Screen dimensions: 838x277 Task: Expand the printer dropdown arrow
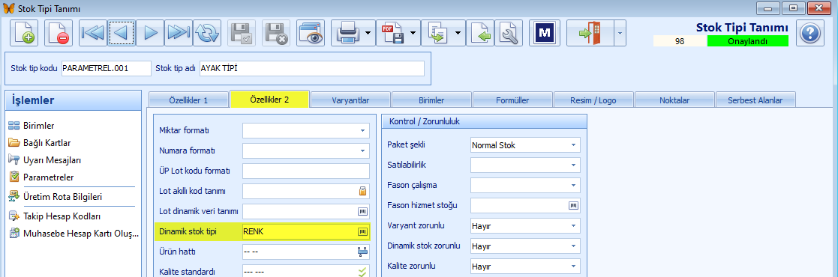368,33
